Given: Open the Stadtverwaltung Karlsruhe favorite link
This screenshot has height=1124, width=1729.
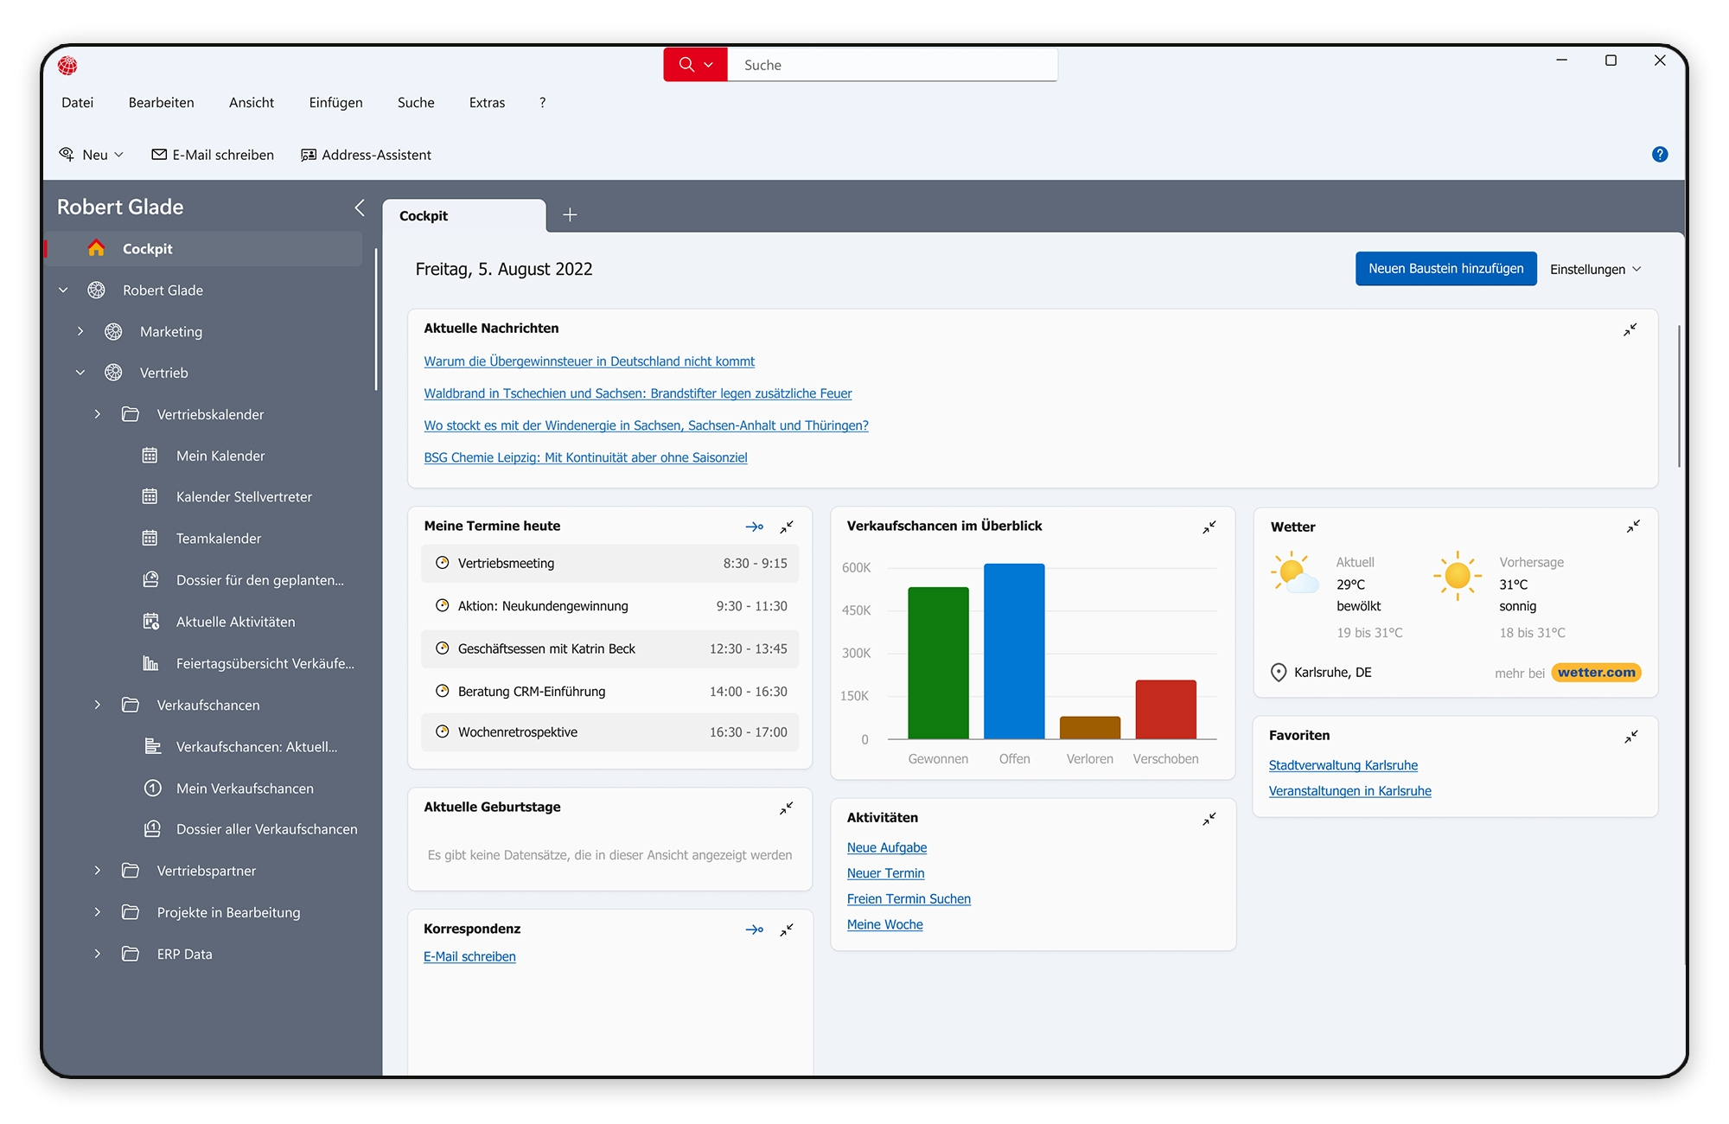Looking at the screenshot, I should pos(1343,765).
